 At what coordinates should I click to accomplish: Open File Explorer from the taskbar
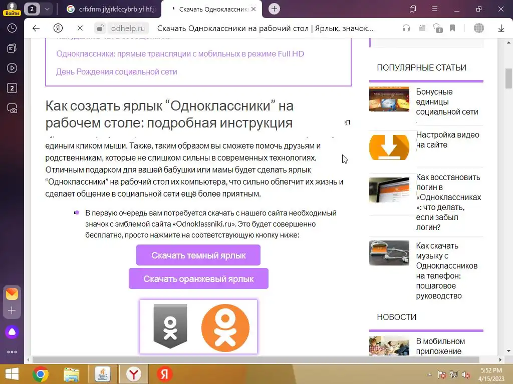(71, 374)
